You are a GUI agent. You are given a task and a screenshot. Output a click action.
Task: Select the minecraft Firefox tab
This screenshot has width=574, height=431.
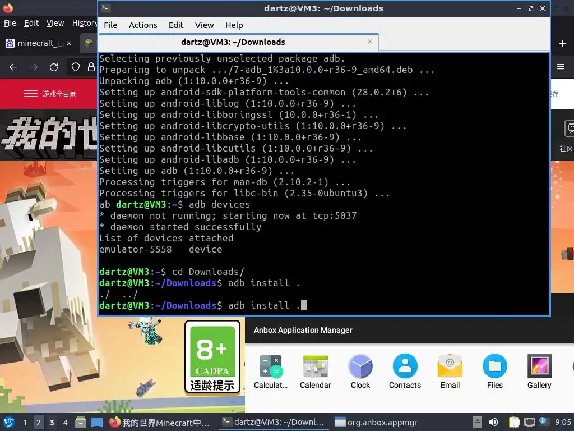click(39, 43)
